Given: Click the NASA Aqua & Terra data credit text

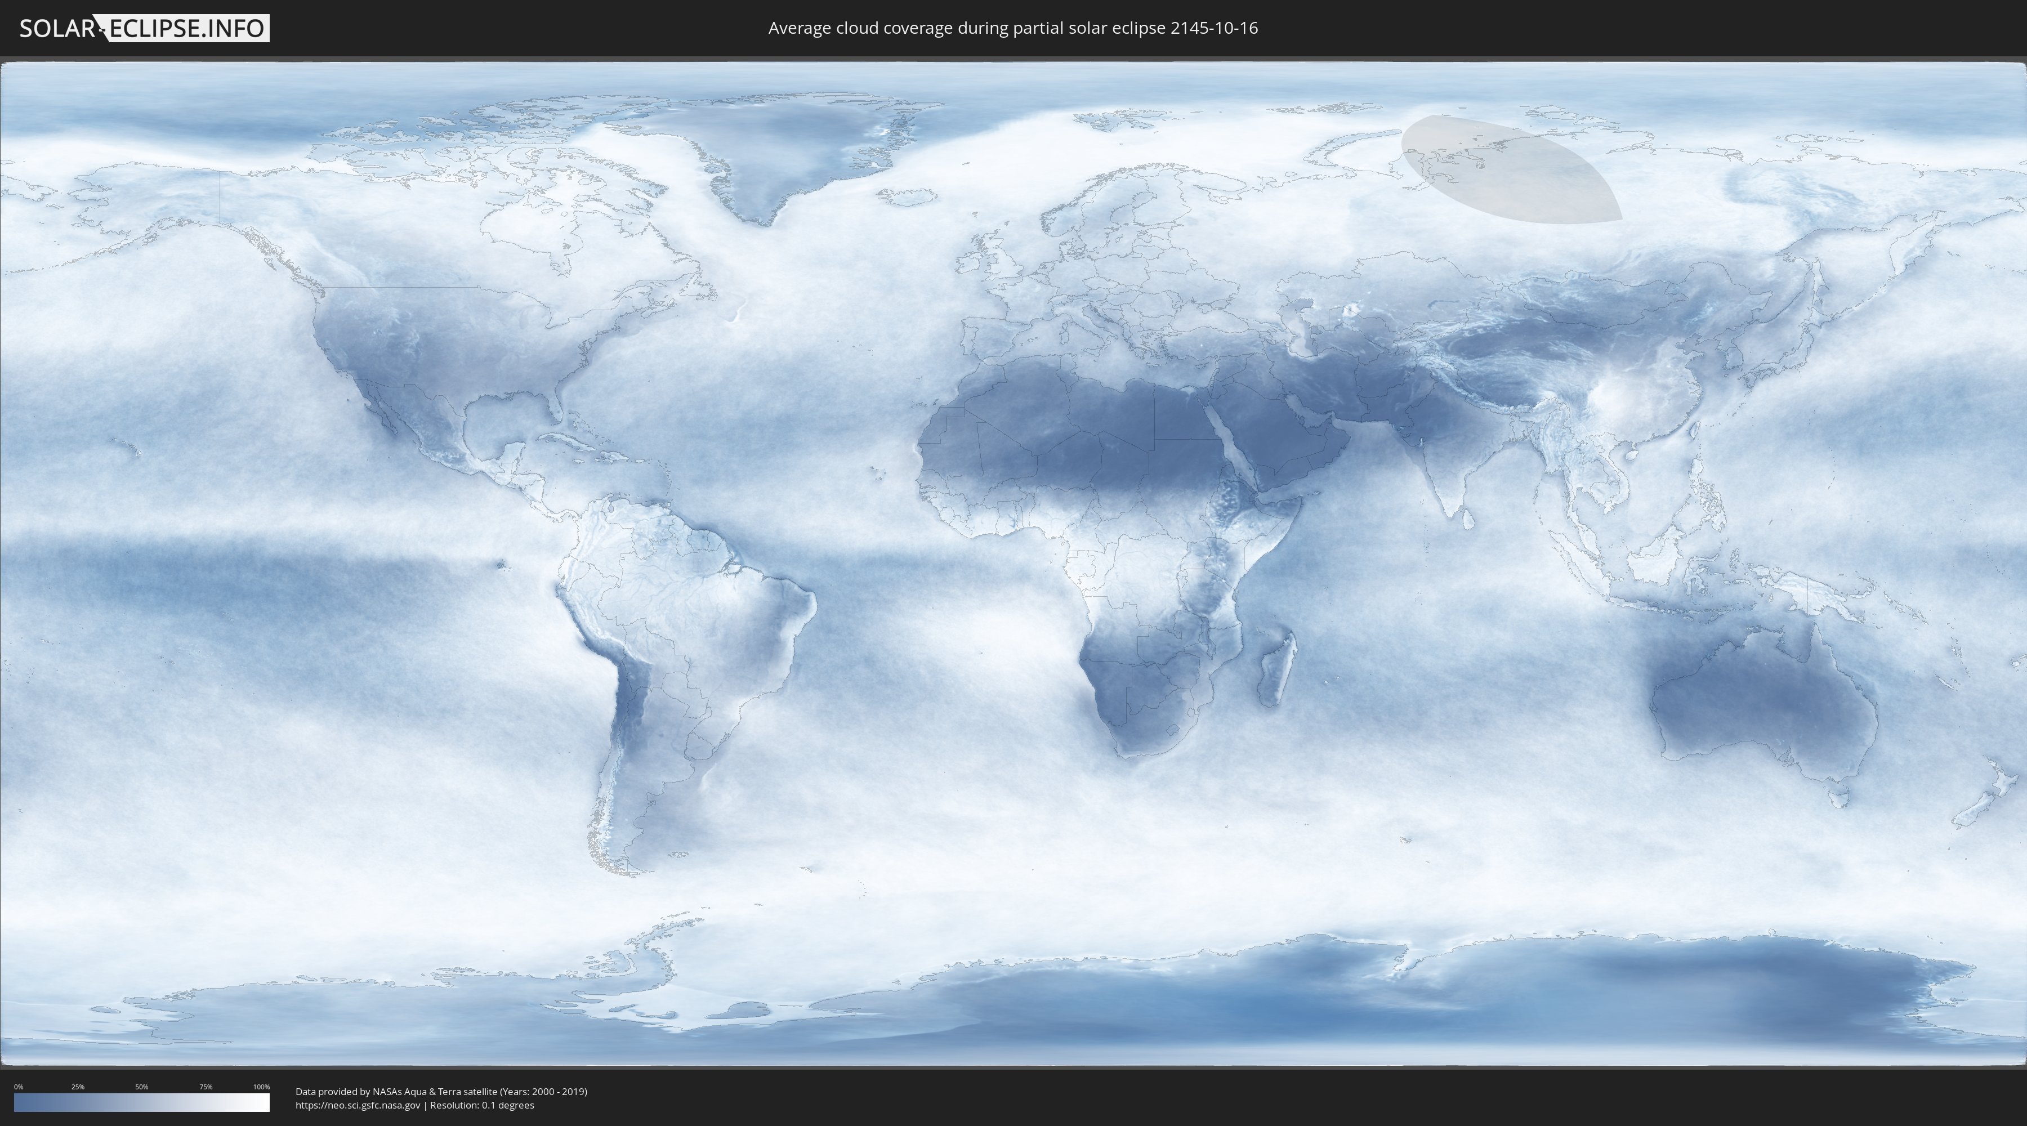Looking at the screenshot, I should (441, 1092).
